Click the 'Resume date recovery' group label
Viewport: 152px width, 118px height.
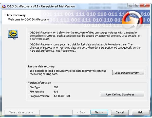pos(41,66)
